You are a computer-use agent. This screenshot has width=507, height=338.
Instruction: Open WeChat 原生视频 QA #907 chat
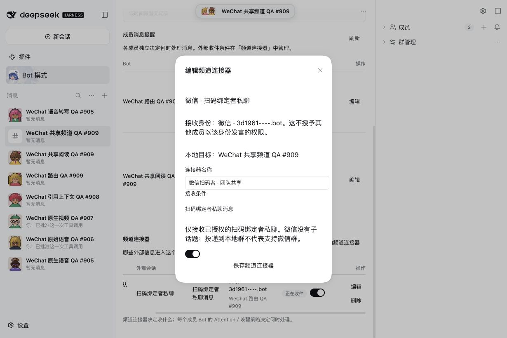pos(58,221)
